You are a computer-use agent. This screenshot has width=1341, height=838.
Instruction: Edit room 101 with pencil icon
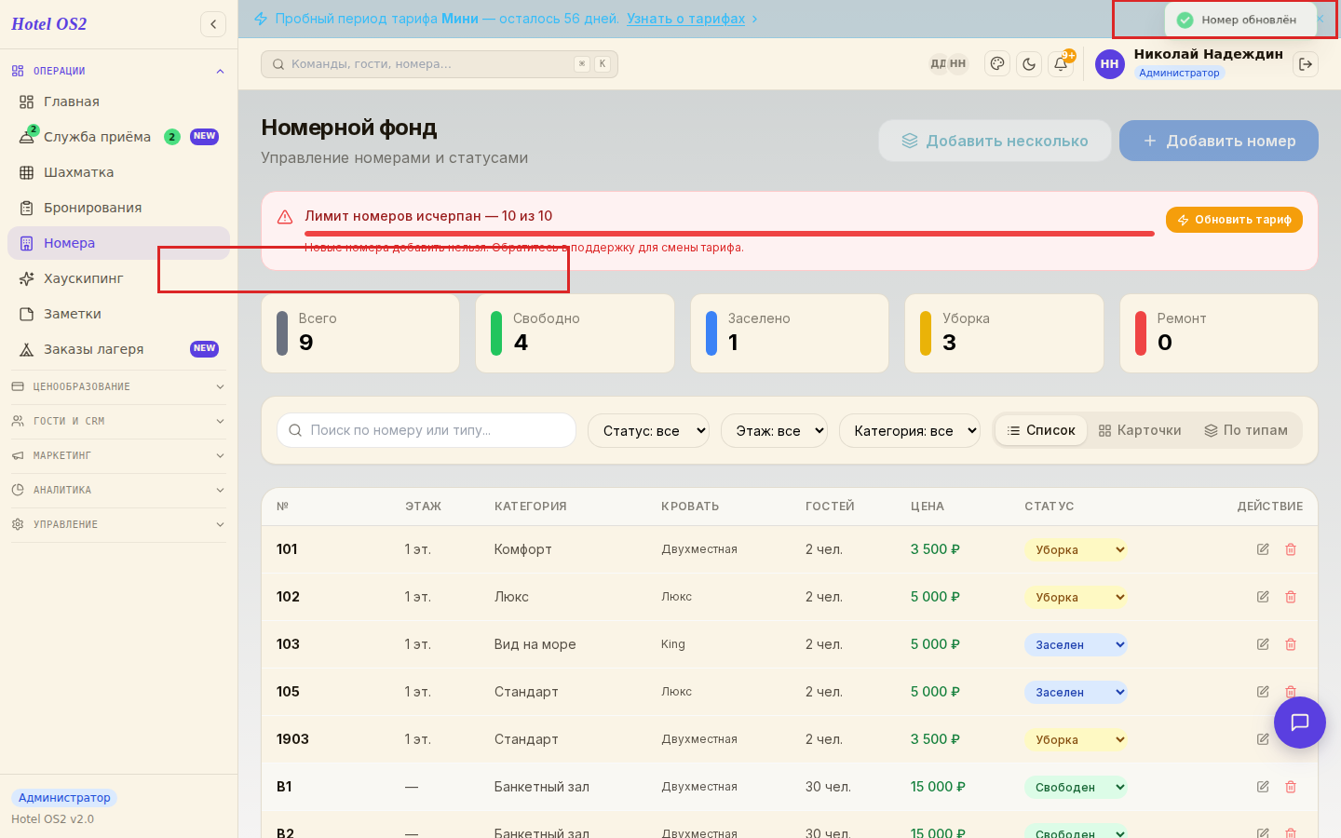pyautogui.click(x=1263, y=549)
